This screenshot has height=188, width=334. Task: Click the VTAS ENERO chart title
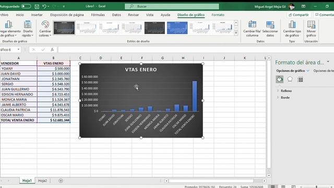pos(141,69)
